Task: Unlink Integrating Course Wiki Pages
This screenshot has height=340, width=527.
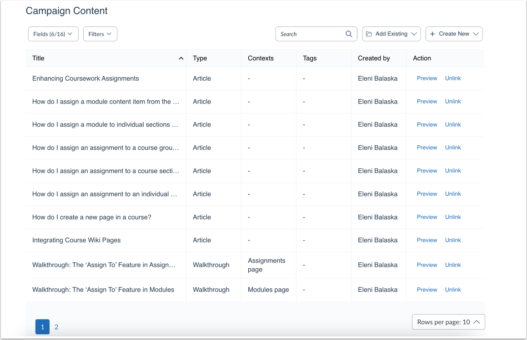Action: point(453,240)
